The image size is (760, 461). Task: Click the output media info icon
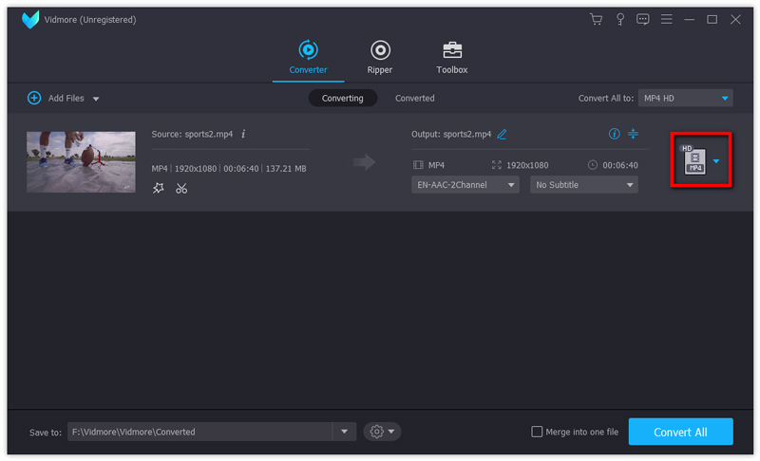click(614, 134)
